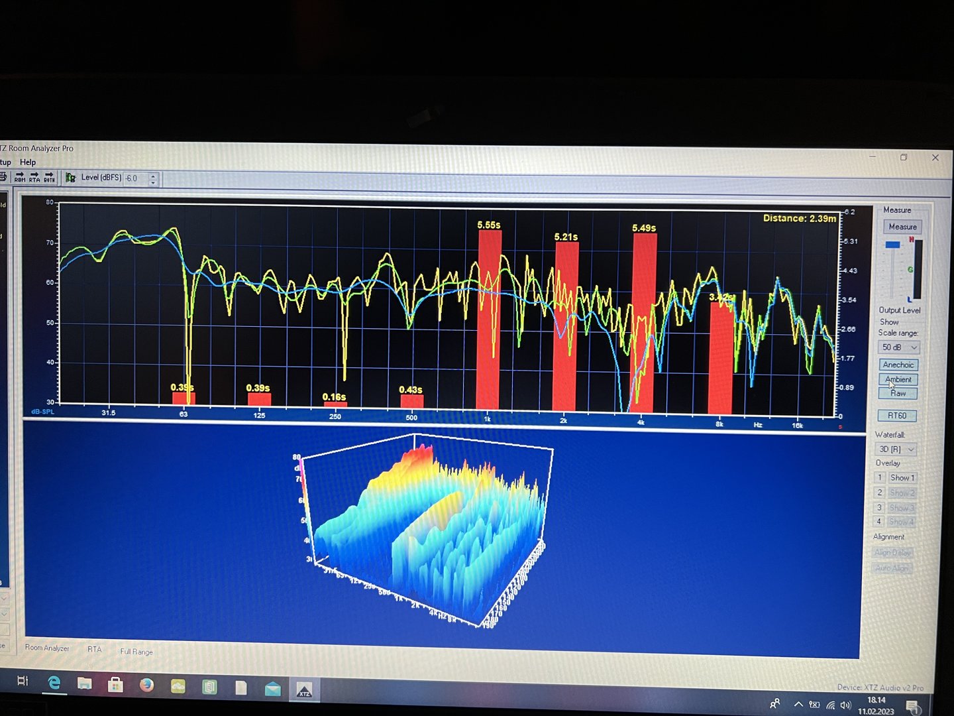Open File Explorer from the taskbar

tap(85, 684)
